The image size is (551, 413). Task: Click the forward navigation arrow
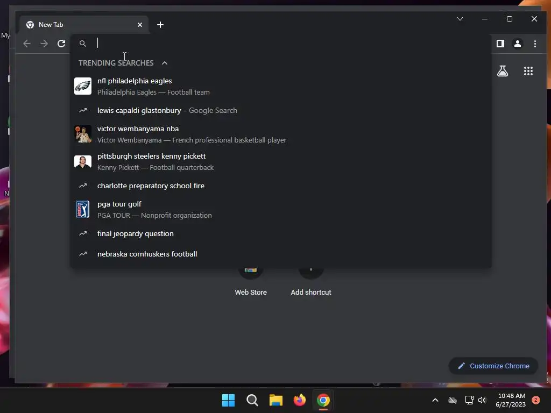pyautogui.click(x=44, y=44)
